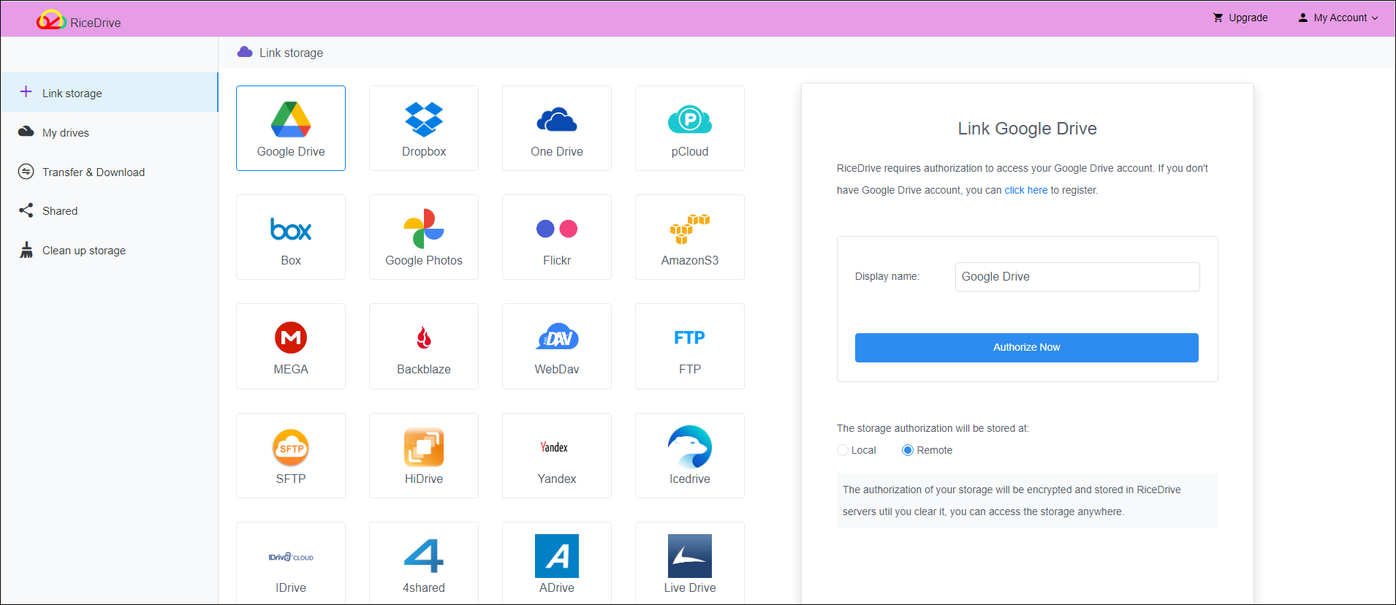
Task: Click the RiceDrive logo
Action: pyautogui.click(x=79, y=20)
